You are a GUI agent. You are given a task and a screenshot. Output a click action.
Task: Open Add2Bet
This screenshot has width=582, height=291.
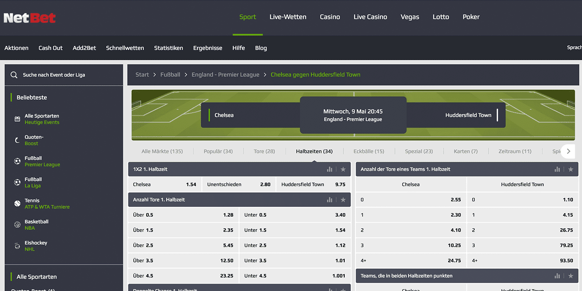pyautogui.click(x=84, y=48)
